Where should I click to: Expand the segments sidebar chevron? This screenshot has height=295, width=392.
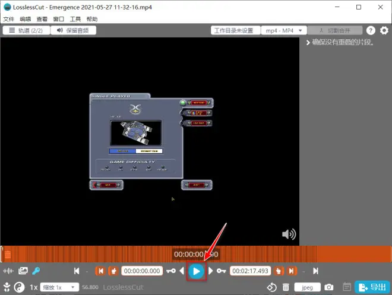tap(308, 43)
